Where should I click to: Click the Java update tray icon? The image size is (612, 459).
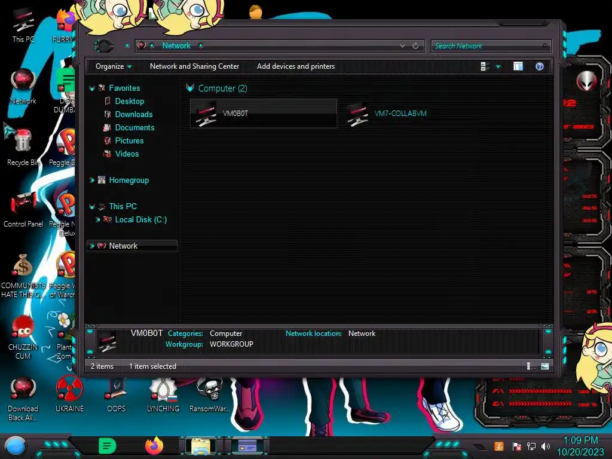(x=499, y=446)
